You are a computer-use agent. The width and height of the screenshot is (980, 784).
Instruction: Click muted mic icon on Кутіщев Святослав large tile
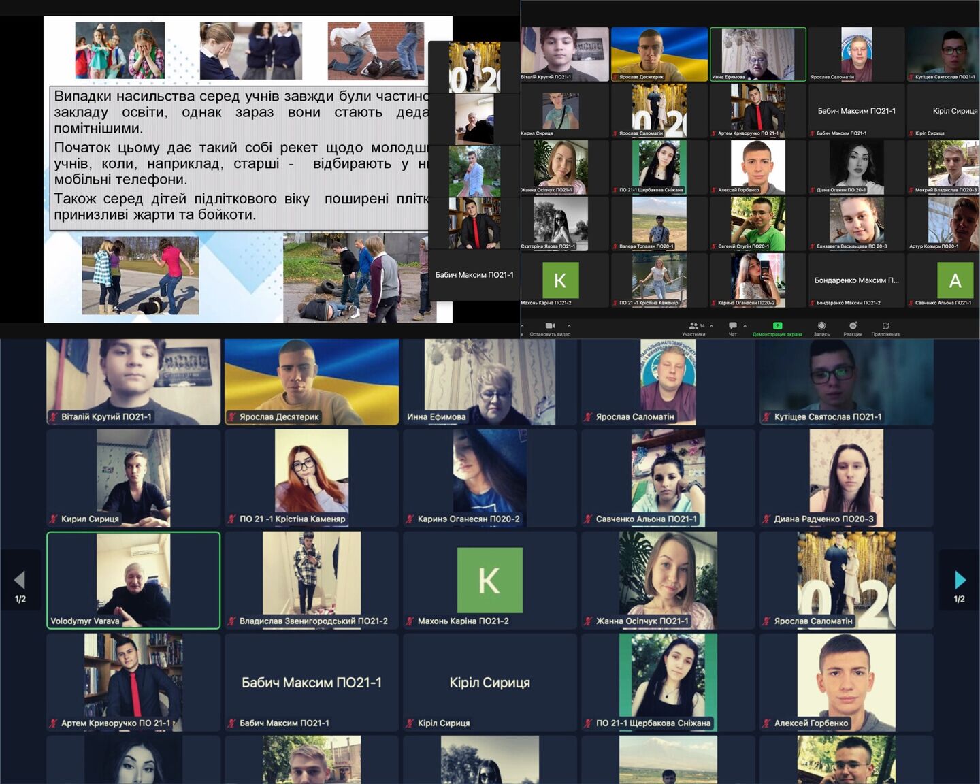767,417
